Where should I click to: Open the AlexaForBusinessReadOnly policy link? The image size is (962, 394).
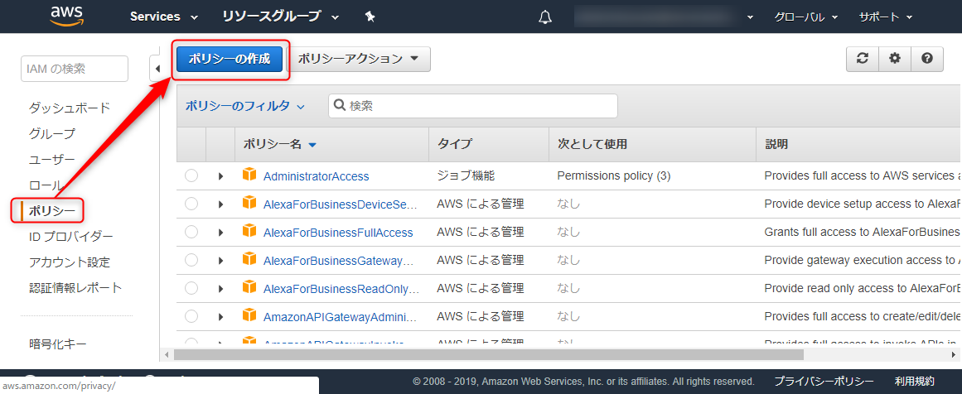pos(341,289)
